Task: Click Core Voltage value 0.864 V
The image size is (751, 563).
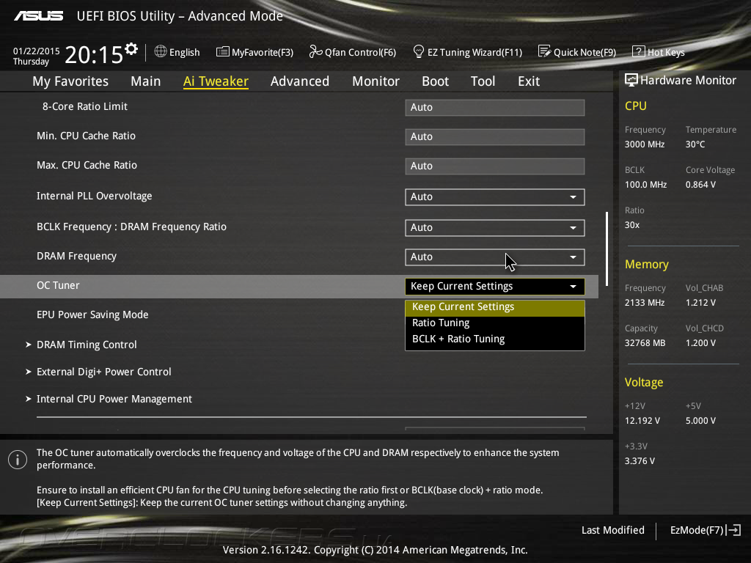Action: pyautogui.click(x=700, y=185)
